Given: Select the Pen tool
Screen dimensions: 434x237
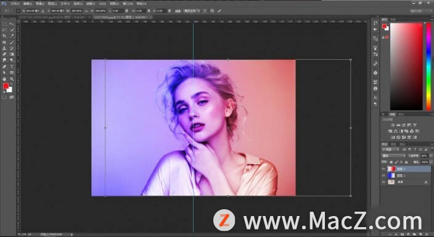Looking at the screenshot, I should pyautogui.click(x=4, y=67).
